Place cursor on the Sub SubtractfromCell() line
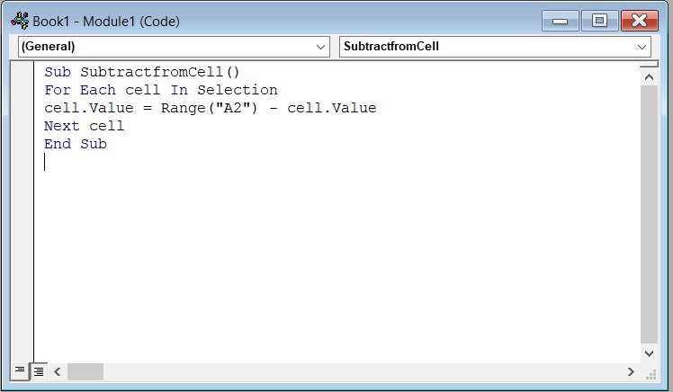This screenshot has height=392, width=673. click(x=142, y=72)
